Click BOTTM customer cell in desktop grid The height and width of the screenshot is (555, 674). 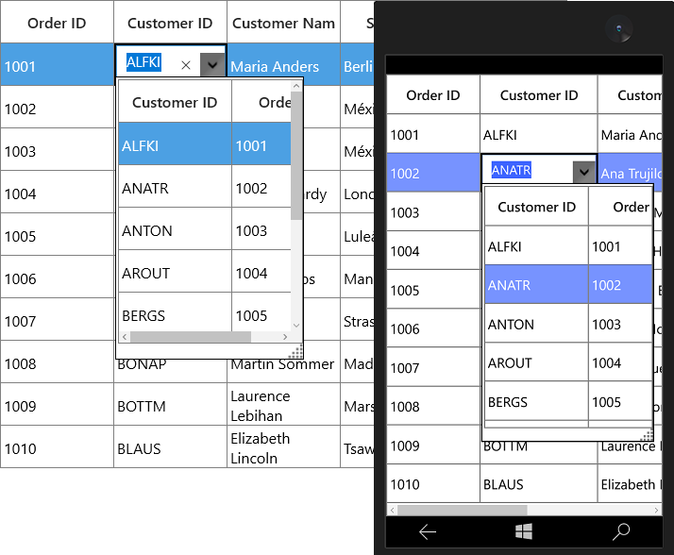(170, 405)
